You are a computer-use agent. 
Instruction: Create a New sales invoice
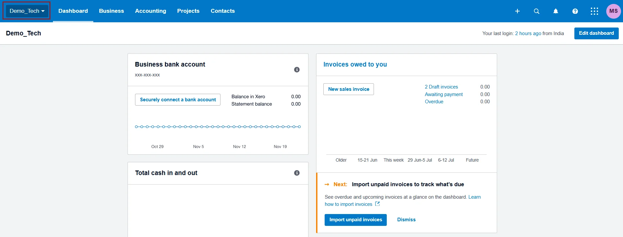click(x=349, y=89)
